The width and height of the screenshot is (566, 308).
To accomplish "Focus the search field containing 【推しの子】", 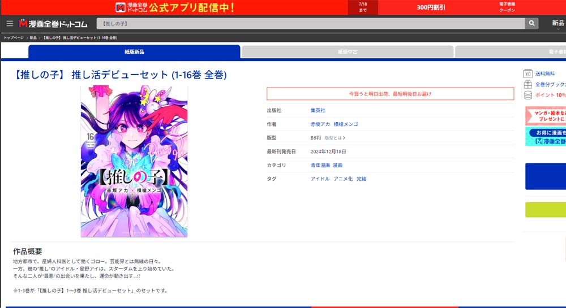I will tap(311, 23).
